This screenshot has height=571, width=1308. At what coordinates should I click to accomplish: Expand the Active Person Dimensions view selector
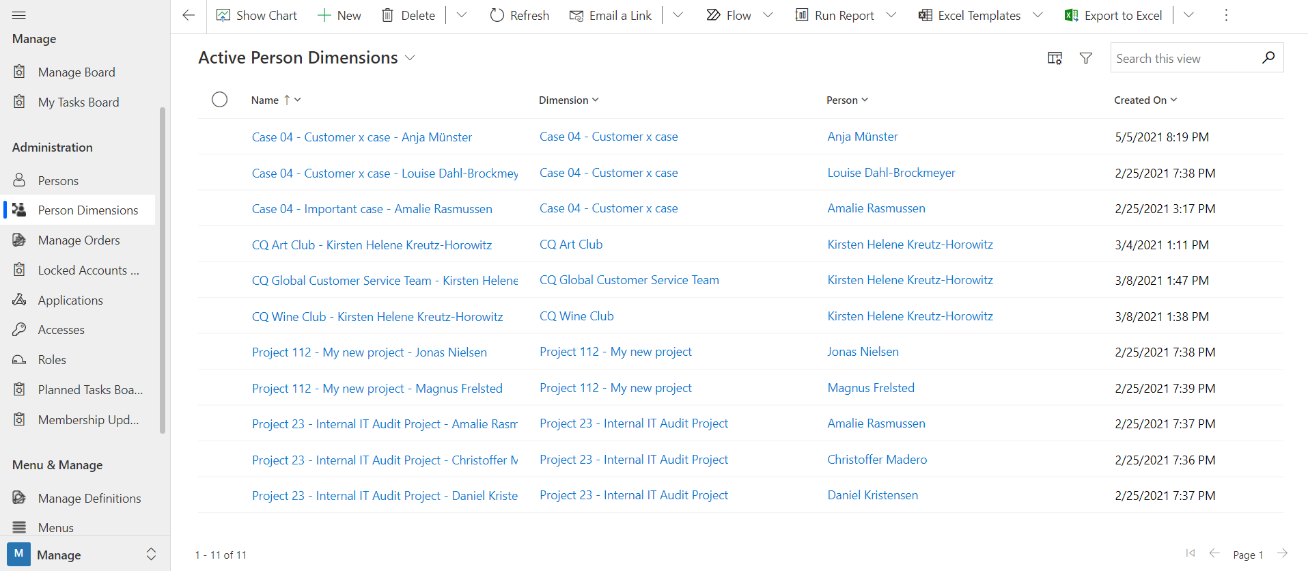(410, 58)
